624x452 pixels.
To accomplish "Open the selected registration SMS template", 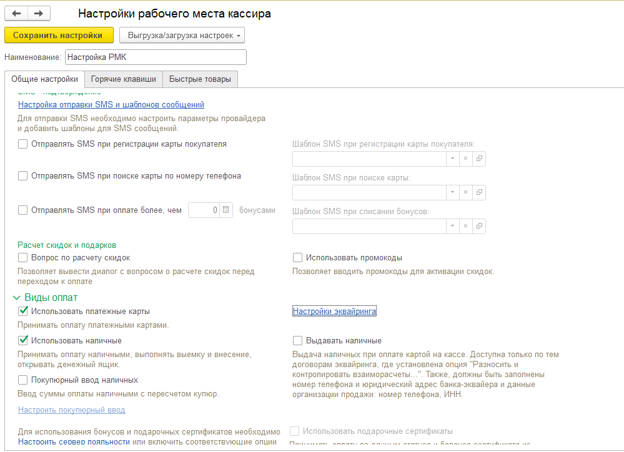I will click(479, 159).
